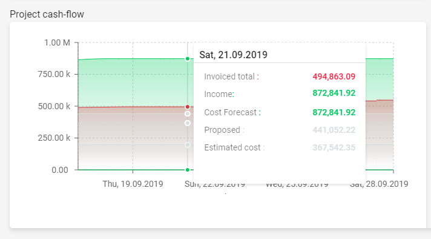This screenshot has height=239, width=431.
Task: Click the Invoiced total value 494,863.09
Action: point(334,76)
